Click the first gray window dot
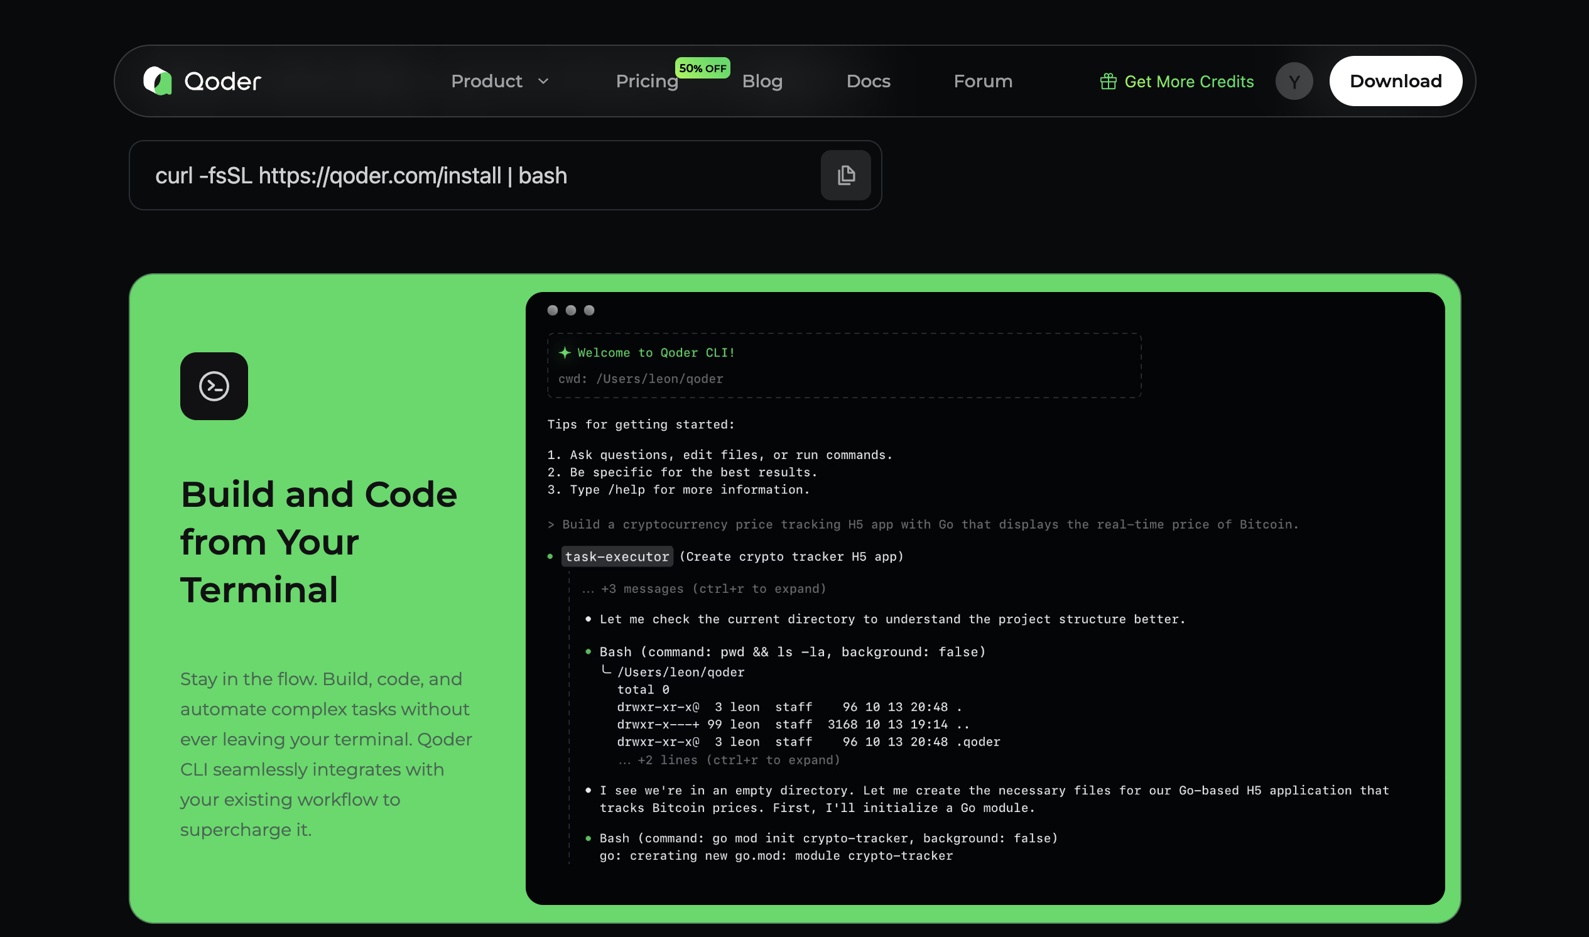The height and width of the screenshot is (937, 1589). (x=553, y=310)
